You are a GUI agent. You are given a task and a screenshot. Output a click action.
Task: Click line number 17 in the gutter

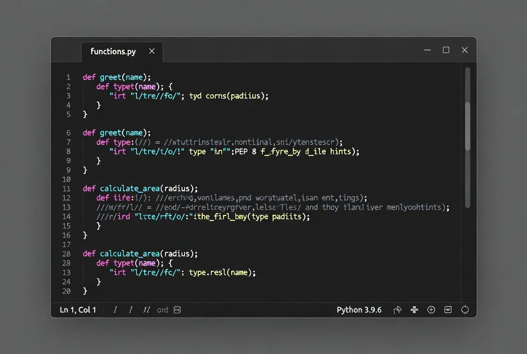66,245
